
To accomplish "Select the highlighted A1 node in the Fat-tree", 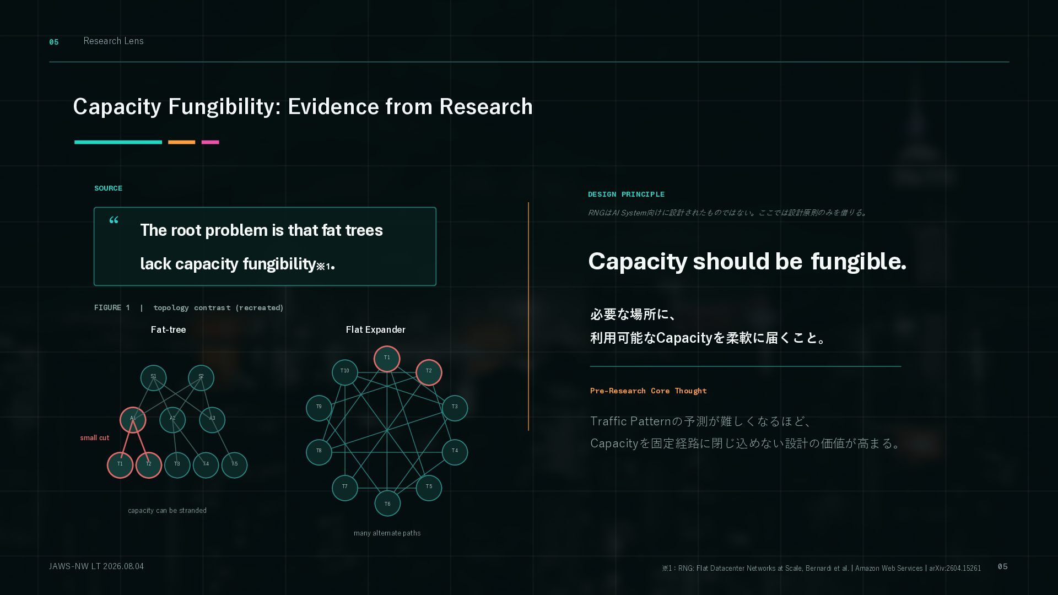I will pos(133,420).
